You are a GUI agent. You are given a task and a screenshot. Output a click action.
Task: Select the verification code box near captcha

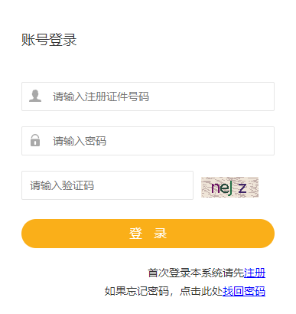pyautogui.click(x=107, y=185)
